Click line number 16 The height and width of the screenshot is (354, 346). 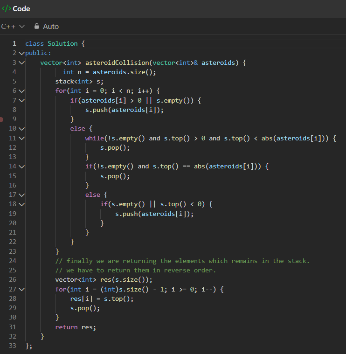tap(13, 185)
